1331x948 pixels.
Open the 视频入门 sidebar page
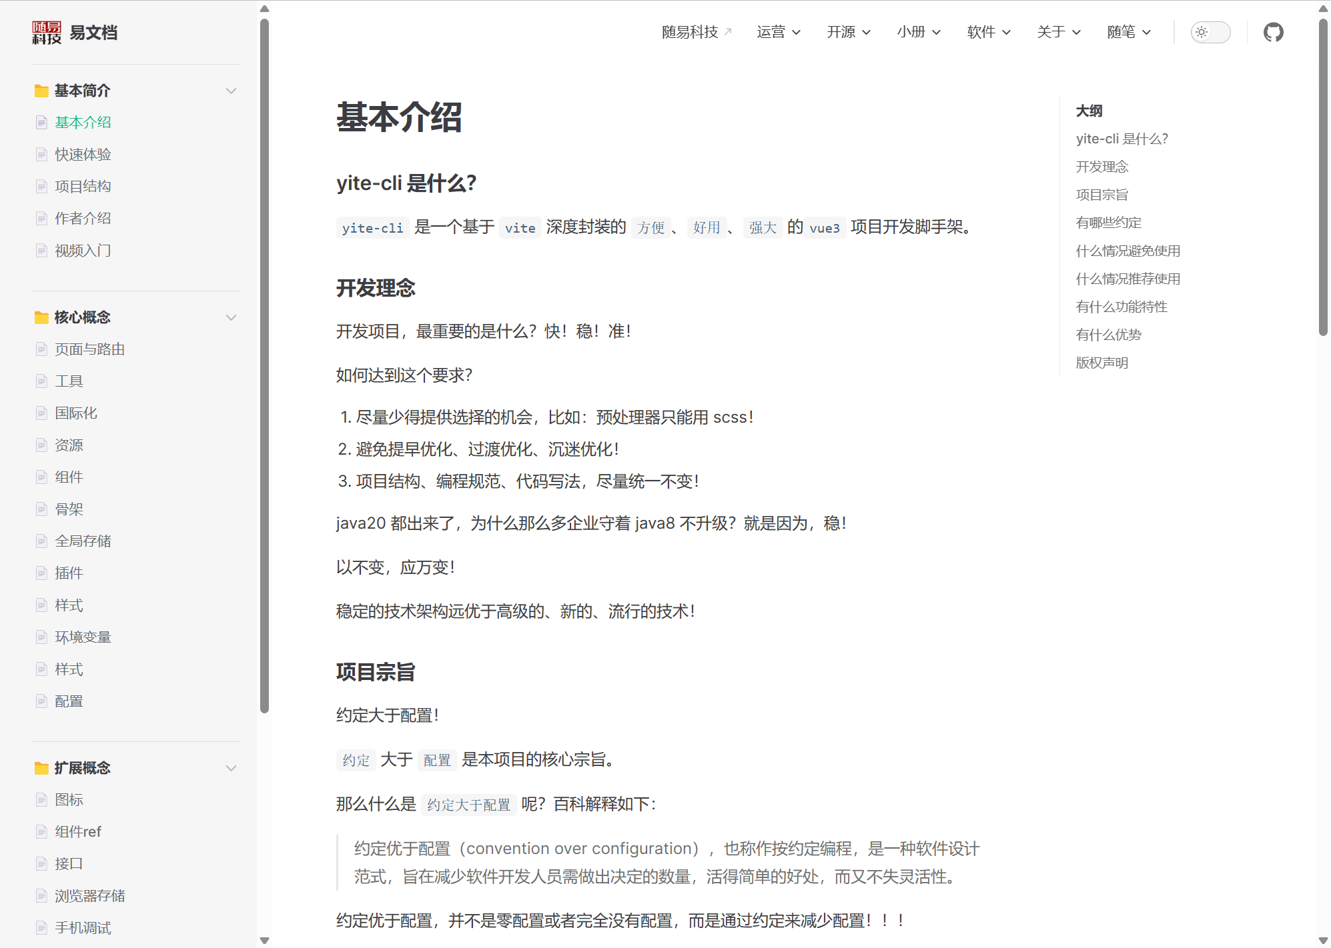pos(83,251)
